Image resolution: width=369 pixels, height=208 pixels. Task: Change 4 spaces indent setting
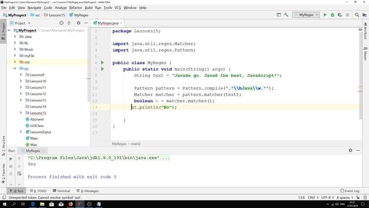tap(345, 198)
